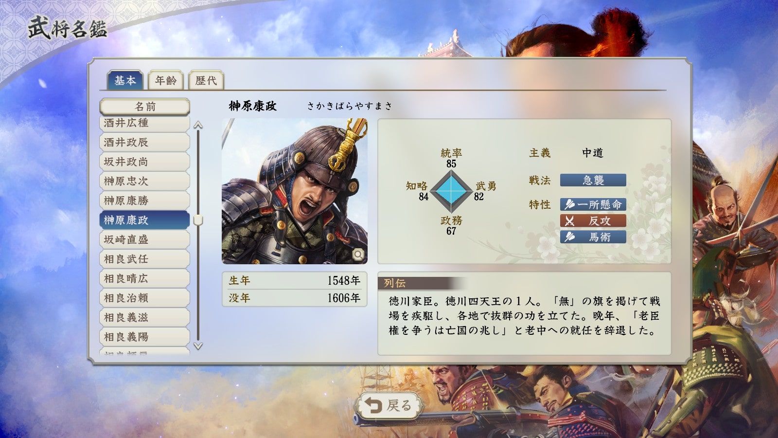Select 榊原康勝 in the officer list
The image size is (778, 438).
tap(145, 201)
